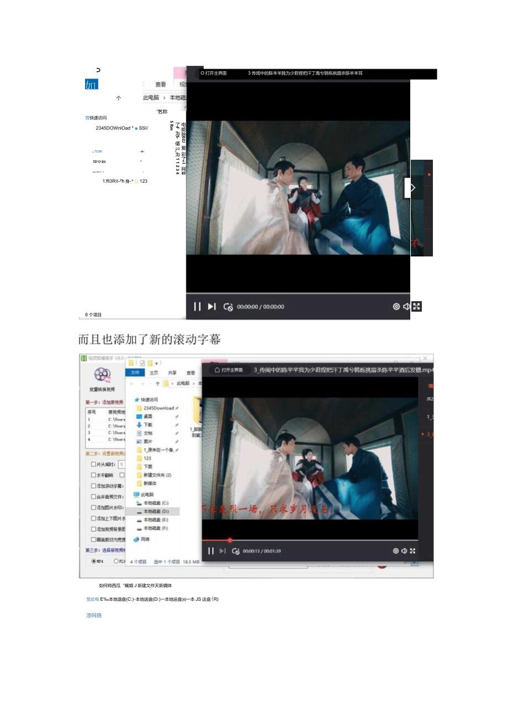Screen dimensions: 508x719
Task: Expand the 快速访问 section in File Explorer
Action: click(x=141, y=400)
